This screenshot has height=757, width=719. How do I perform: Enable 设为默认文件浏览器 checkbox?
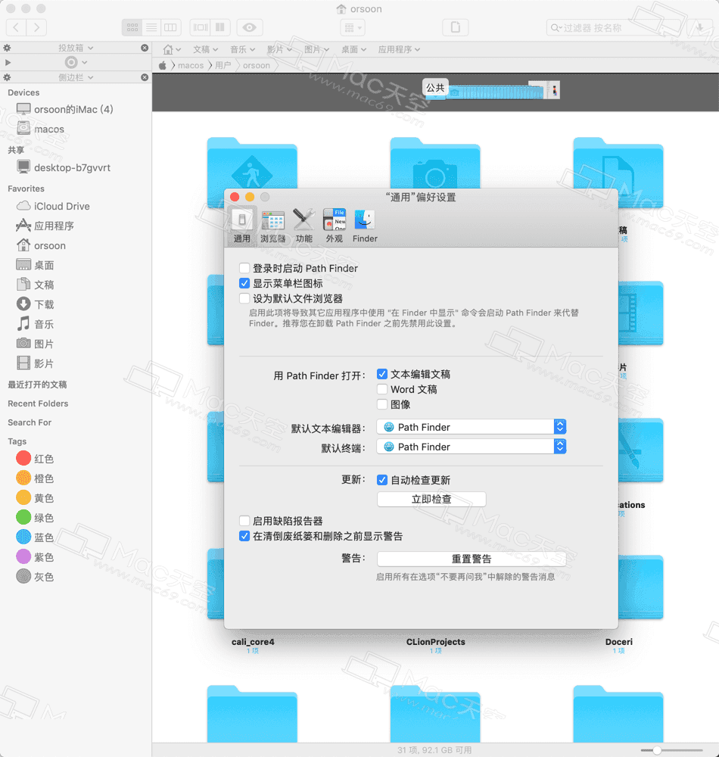click(x=244, y=298)
